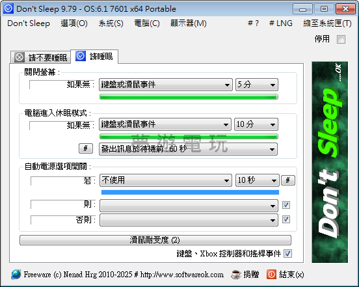
Task: Click the Don't Sleep green banner image
Action: 330,162
